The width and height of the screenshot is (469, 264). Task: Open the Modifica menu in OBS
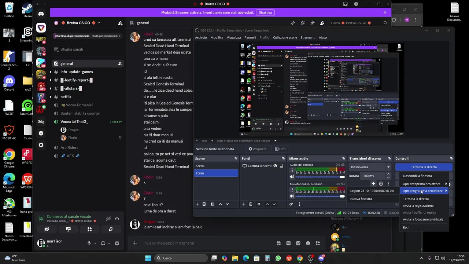tap(217, 37)
